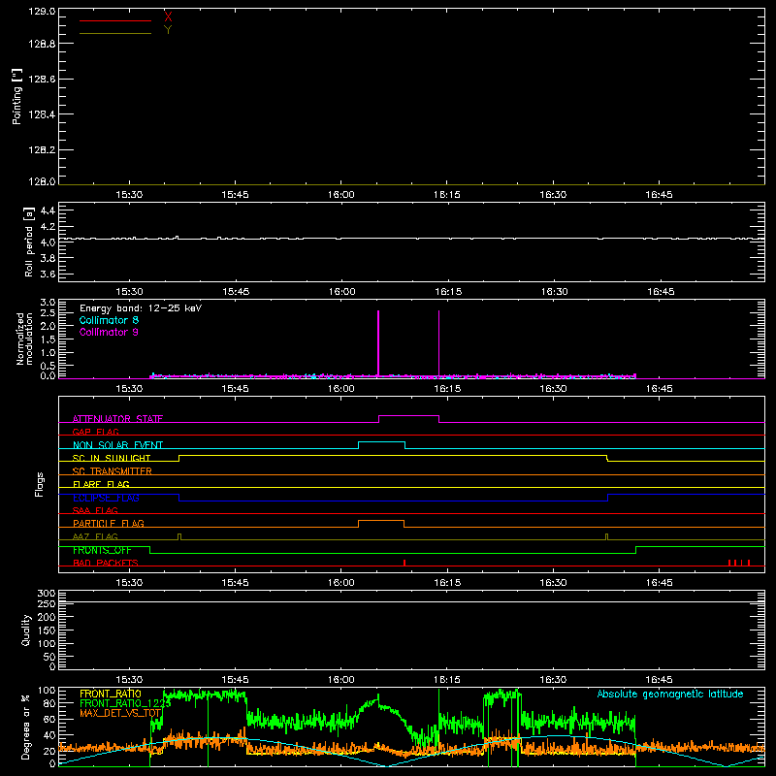The image size is (776, 776).
Task: Click the Quality axis title
Action: pos(26,630)
